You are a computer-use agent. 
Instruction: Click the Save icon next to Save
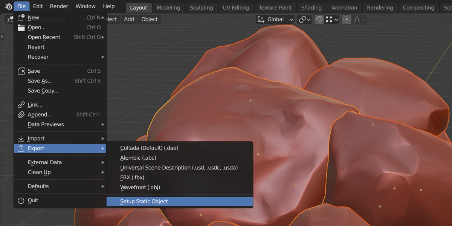pos(21,71)
